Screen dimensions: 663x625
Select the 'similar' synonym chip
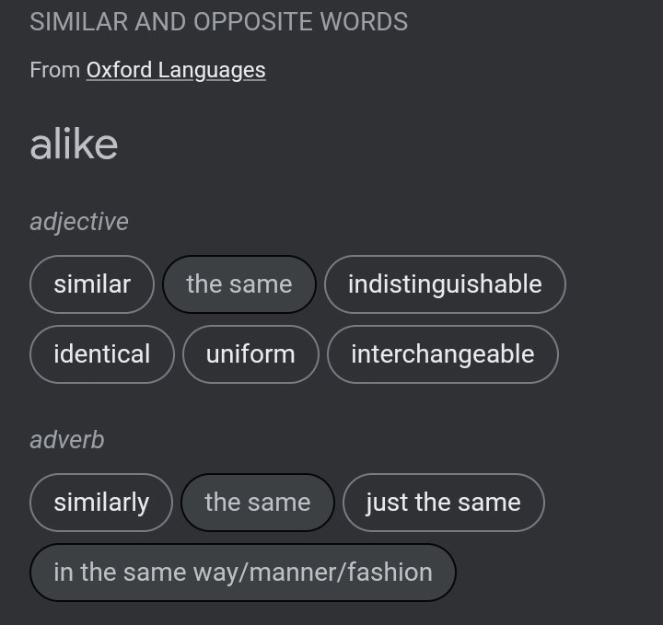point(92,284)
